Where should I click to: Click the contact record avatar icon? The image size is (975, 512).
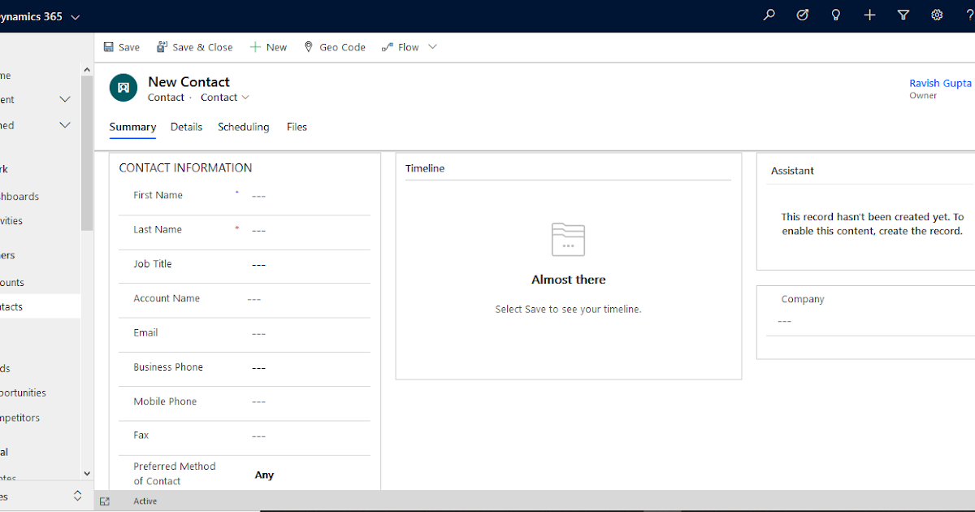[123, 87]
